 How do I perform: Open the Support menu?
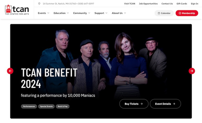[101, 13]
